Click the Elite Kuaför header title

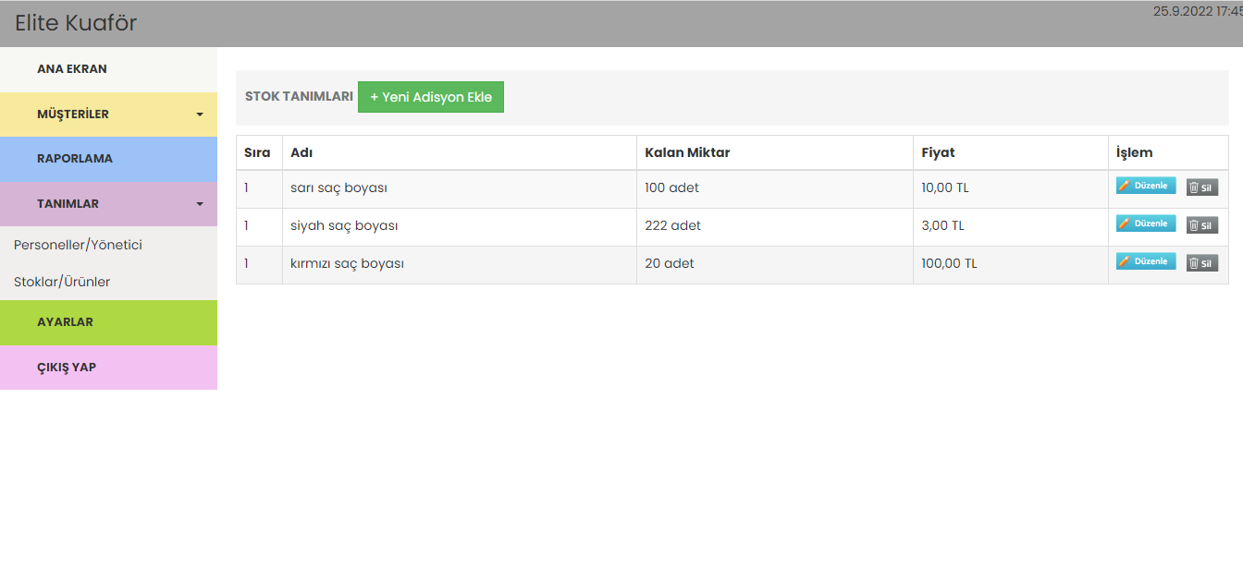[x=76, y=23]
